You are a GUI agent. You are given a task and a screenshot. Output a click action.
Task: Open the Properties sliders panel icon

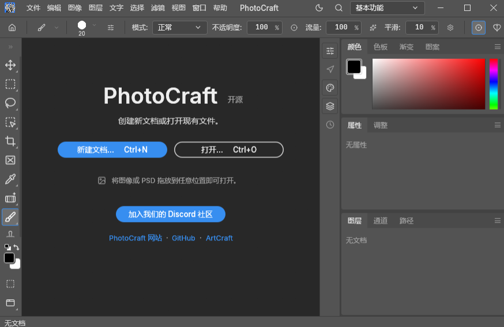(330, 51)
